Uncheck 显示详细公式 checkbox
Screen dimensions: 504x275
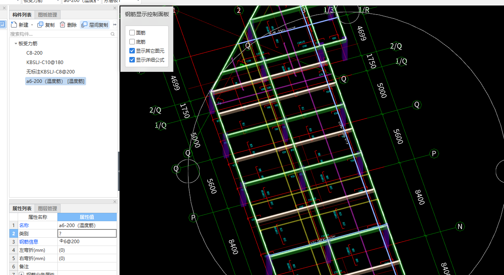coord(132,60)
